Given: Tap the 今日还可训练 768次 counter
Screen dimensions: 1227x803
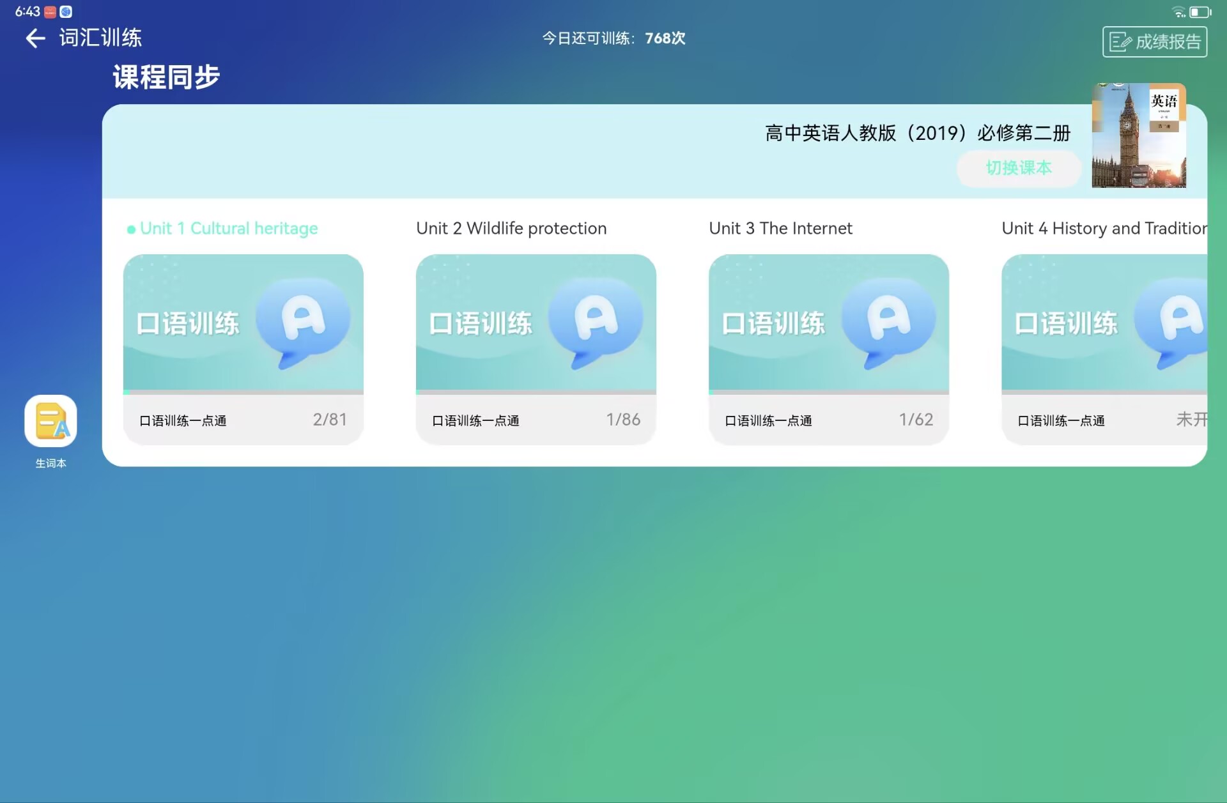Looking at the screenshot, I should click(613, 38).
